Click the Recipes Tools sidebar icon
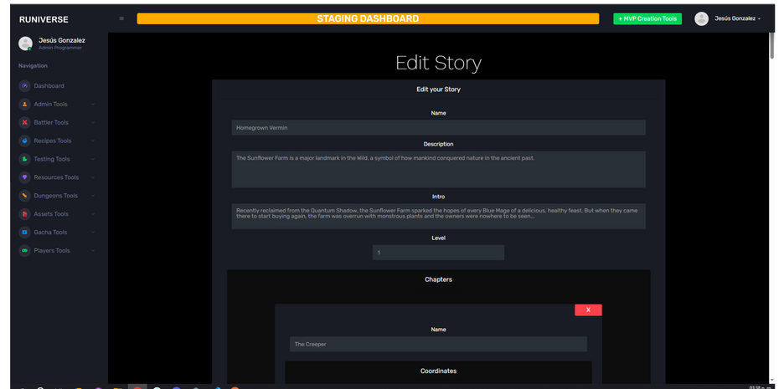The height and width of the screenshot is (389, 784). 24,141
